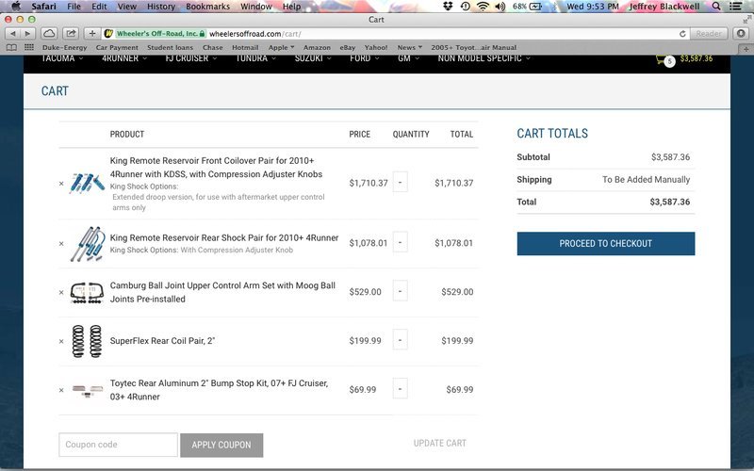Open Spotlight search magnifier
The width and height of the screenshot is (754, 471).
[716, 7]
